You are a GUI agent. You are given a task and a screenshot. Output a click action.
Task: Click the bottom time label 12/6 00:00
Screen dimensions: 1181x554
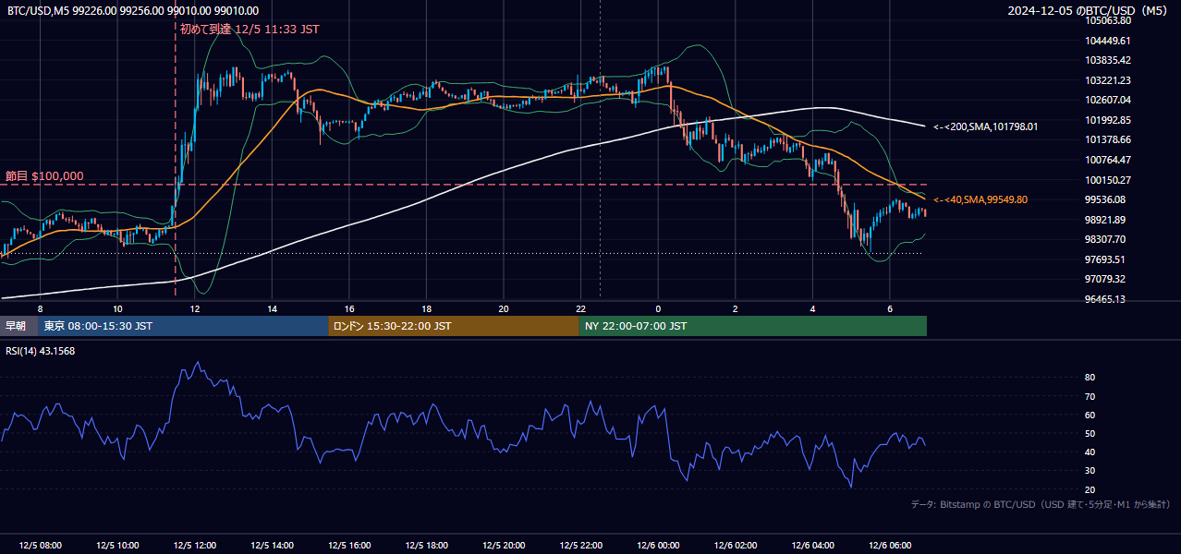tap(658, 546)
